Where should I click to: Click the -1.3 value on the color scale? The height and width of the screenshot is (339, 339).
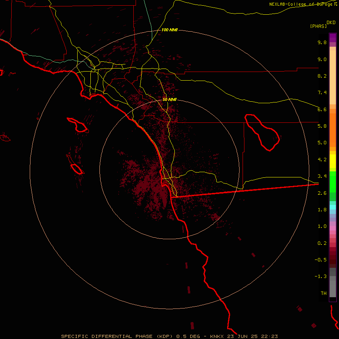point(321,276)
